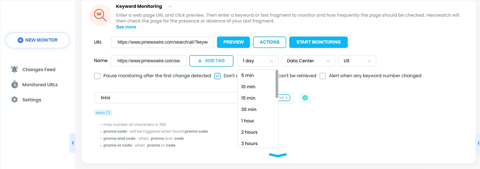The height and width of the screenshot is (169, 480).
Task: Click the START MONITORING button
Action: [x=318, y=42]
